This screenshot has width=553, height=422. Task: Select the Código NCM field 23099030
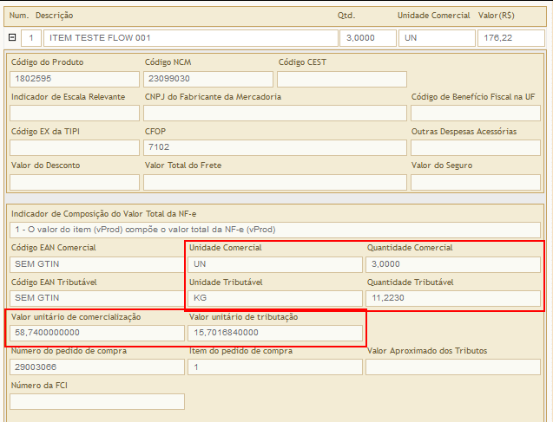(207, 79)
